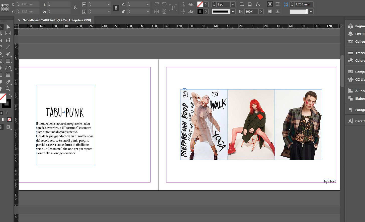Open the Livelli panel
The height and width of the screenshot is (222, 365).
point(359,34)
